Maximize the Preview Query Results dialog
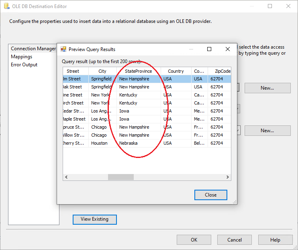The width and height of the screenshot is (298, 250). (209, 49)
